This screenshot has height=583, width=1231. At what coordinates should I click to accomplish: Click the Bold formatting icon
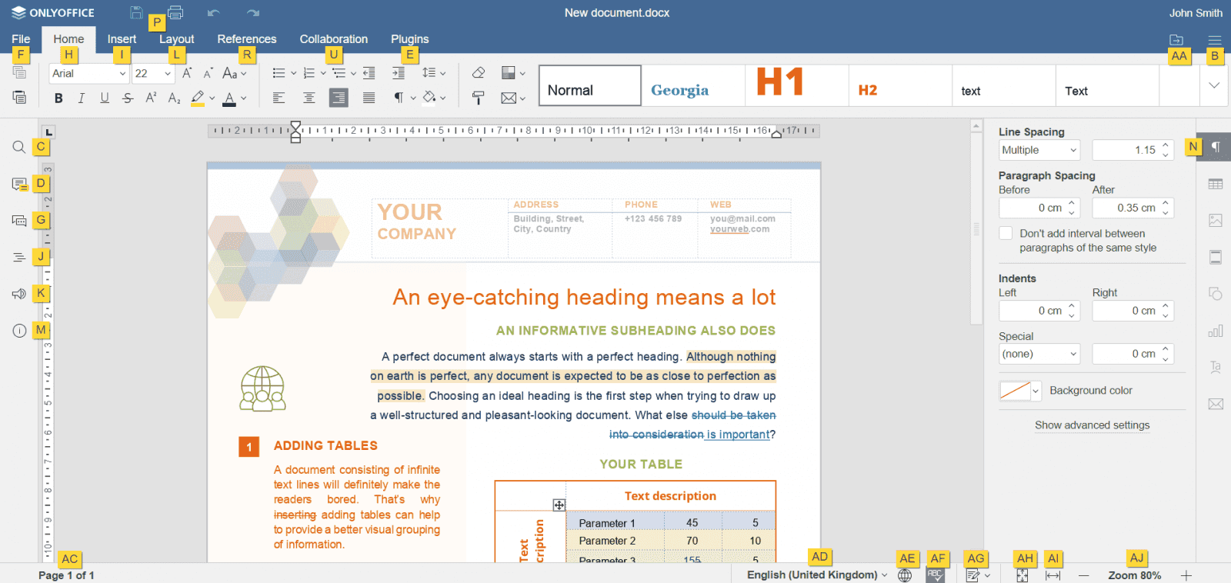click(58, 98)
